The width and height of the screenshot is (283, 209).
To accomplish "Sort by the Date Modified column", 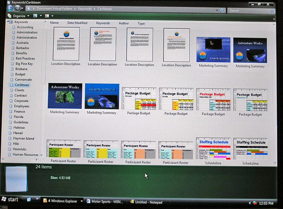I will coord(77,23).
